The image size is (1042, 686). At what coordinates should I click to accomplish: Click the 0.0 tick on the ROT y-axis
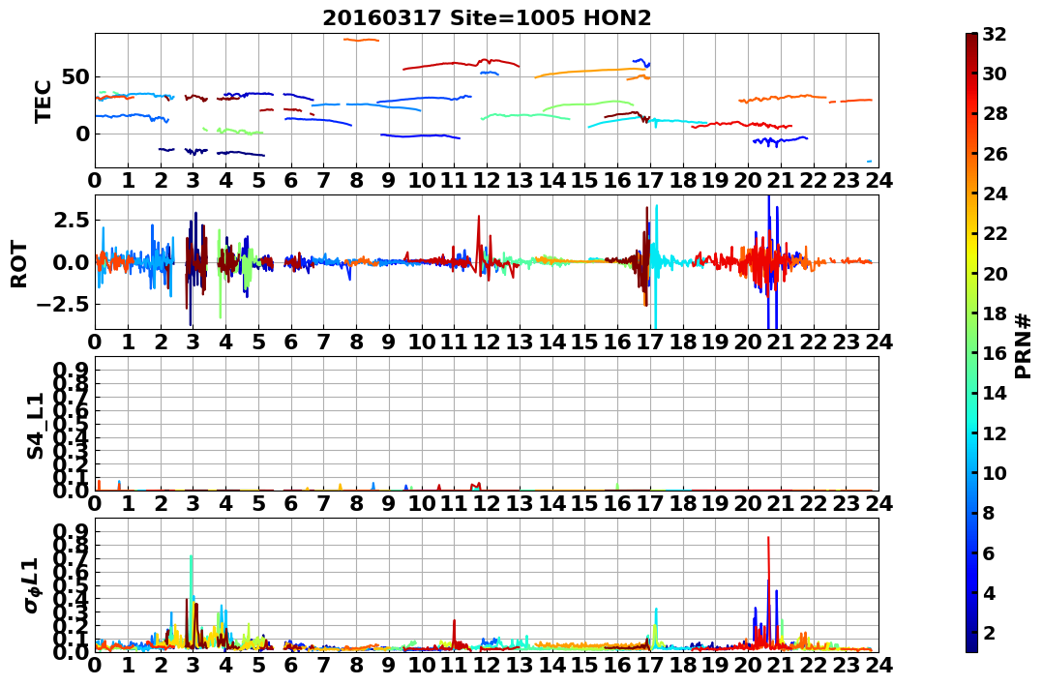pos(71,262)
